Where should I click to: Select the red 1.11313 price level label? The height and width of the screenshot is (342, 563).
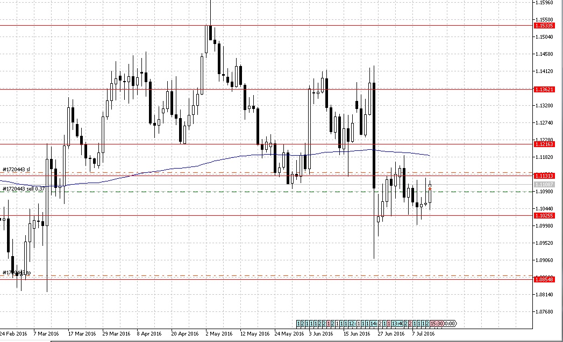click(x=544, y=176)
